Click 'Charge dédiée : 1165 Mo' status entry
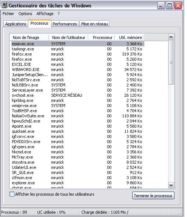187x217 pixels. [x=105, y=212]
